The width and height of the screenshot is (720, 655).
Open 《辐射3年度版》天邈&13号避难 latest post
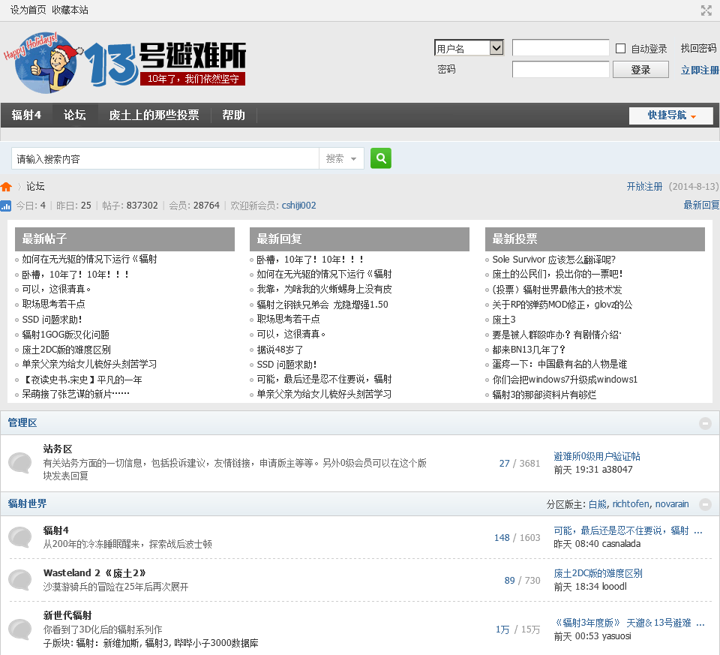[628, 623]
